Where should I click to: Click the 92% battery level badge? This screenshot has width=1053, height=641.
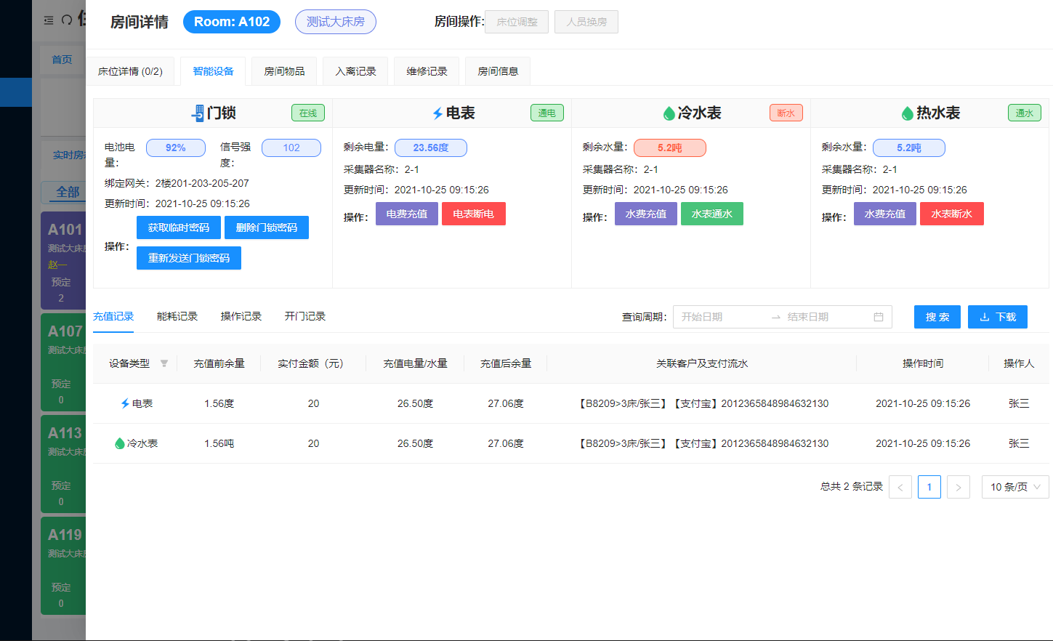[176, 148]
